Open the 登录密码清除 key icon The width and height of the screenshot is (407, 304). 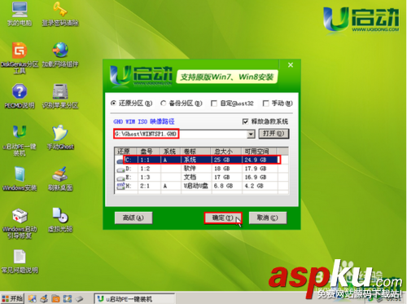pos(60,14)
